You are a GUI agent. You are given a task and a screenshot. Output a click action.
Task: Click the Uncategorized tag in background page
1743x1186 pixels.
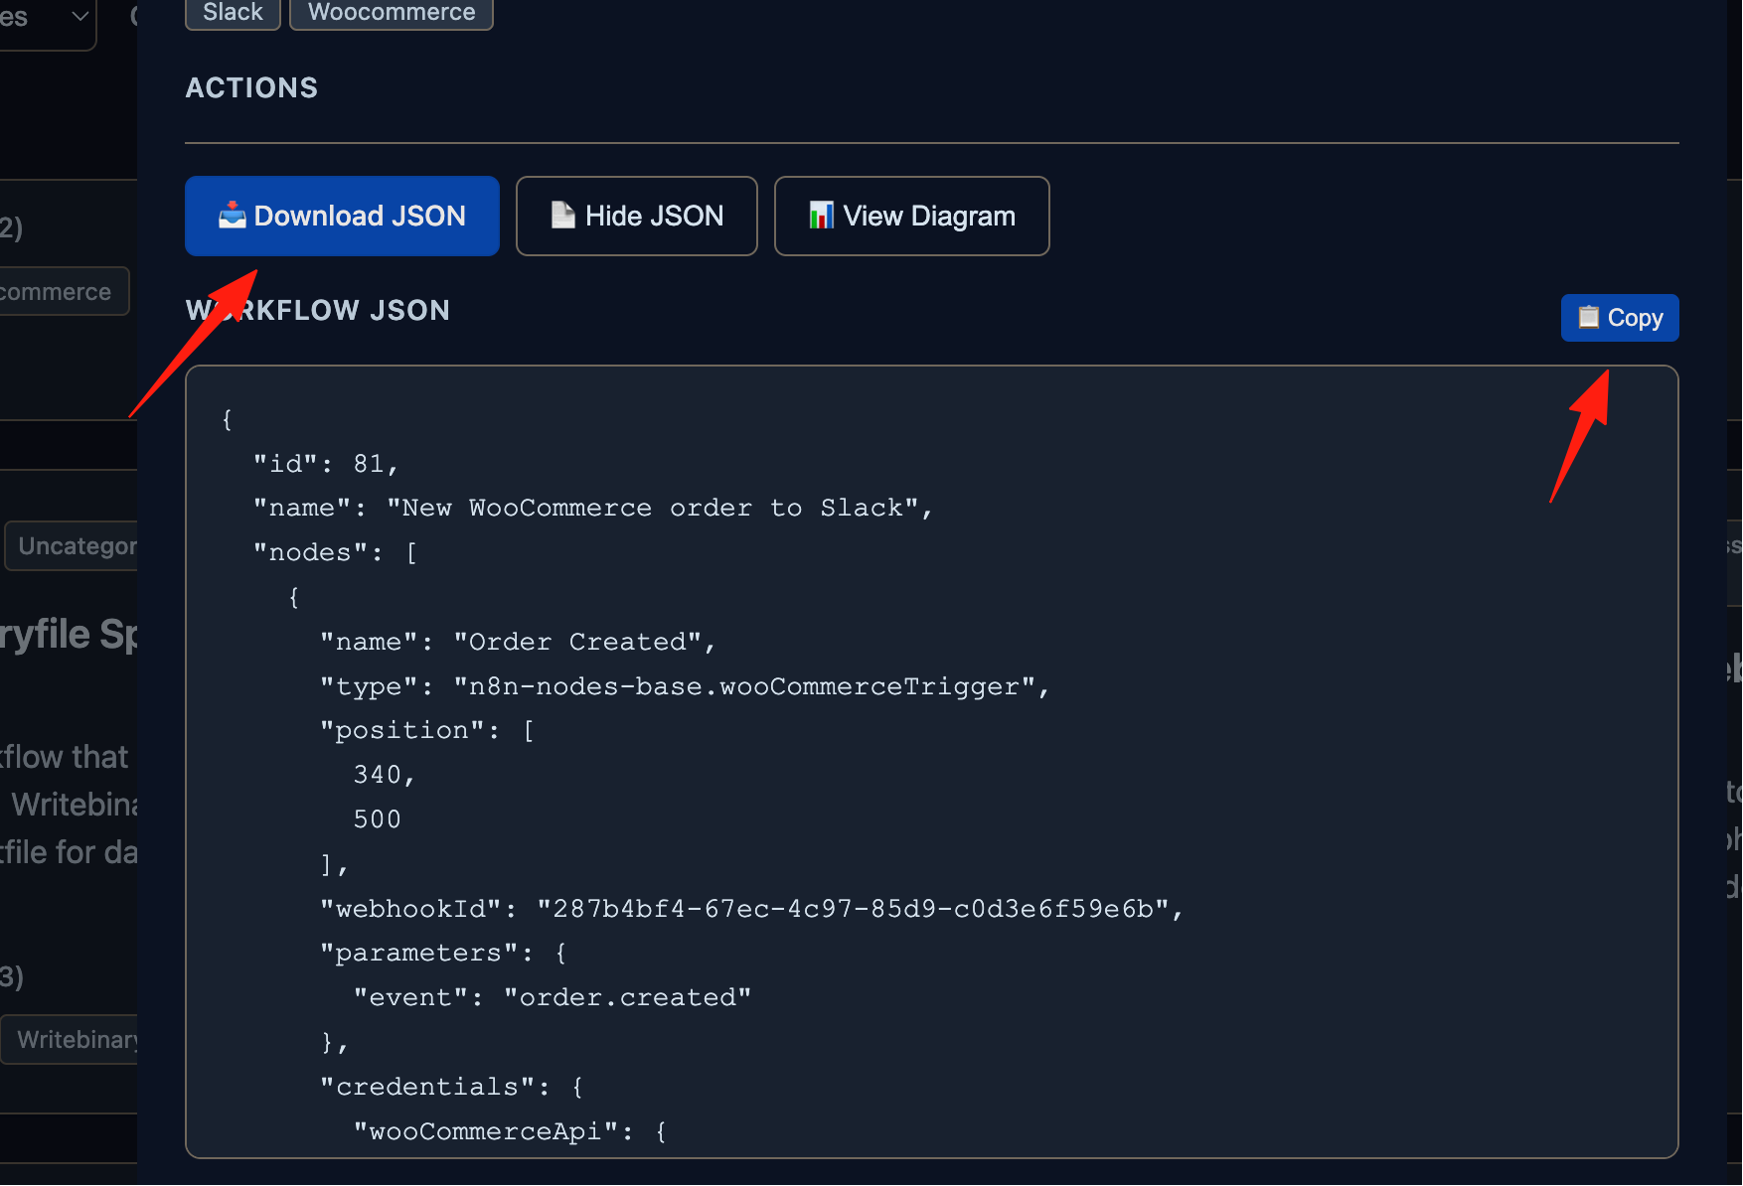[72, 545]
